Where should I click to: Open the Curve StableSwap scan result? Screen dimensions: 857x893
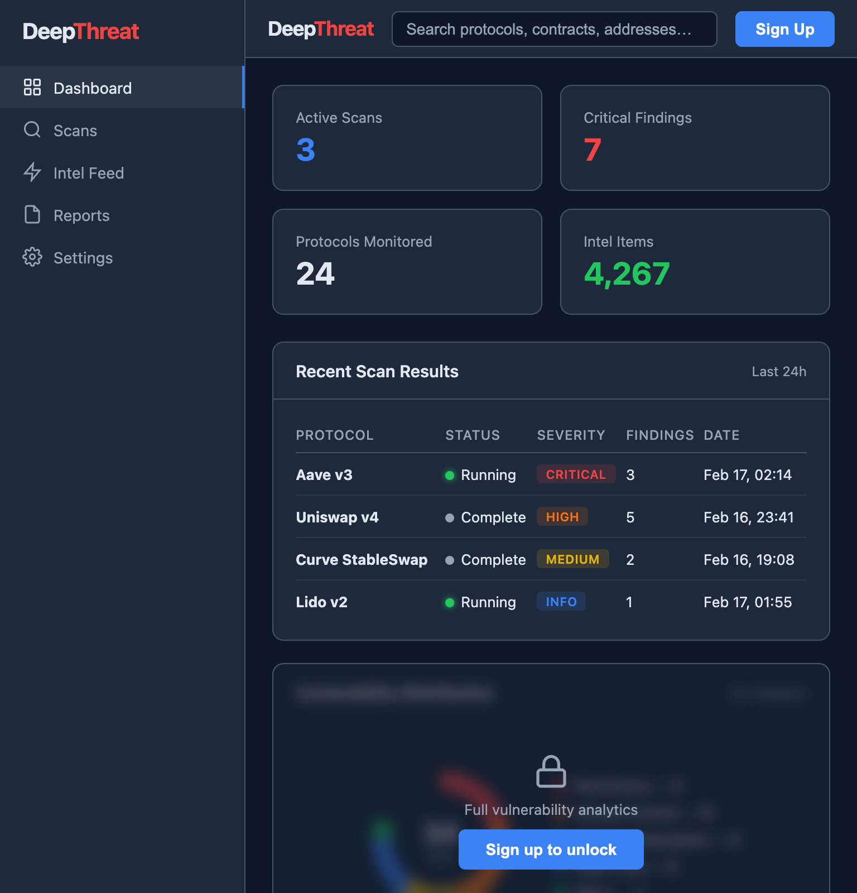tap(362, 560)
